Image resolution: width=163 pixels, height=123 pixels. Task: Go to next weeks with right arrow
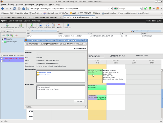161,56
